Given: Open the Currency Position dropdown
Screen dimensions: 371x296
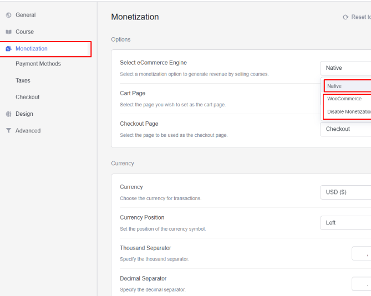Looking at the screenshot, I should tap(346, 223).
